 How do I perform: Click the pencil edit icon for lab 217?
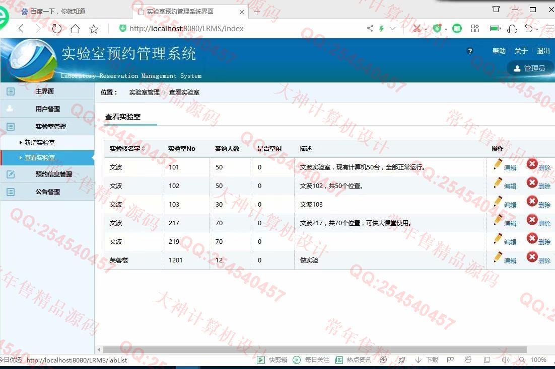click(498, 220)
